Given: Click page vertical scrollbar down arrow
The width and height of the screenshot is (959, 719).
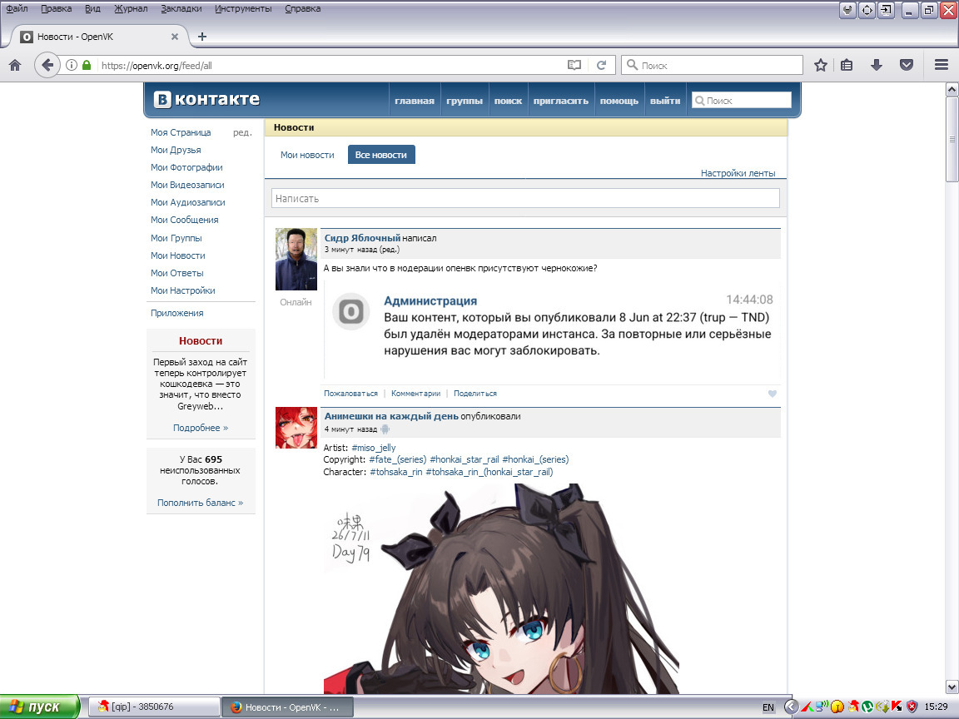Looking at the screenshot, I should click(x=952, y=687).
